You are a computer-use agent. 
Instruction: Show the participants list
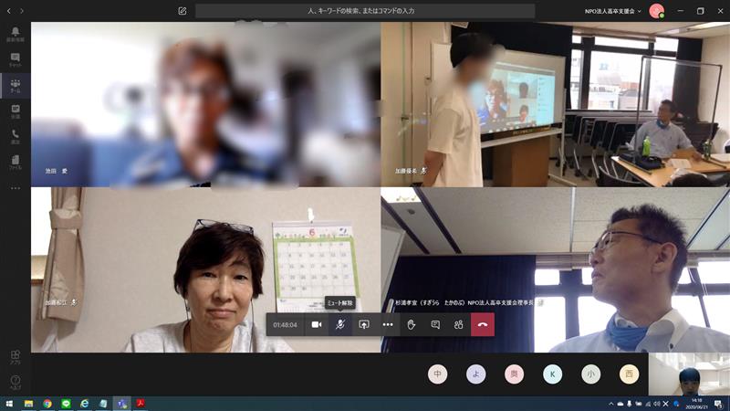[459, 324]
